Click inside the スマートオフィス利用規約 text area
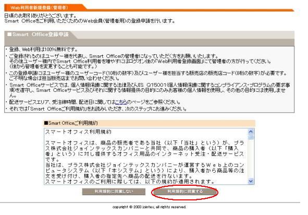Viewport: 308px width, 215px height. tap(146, 157)
